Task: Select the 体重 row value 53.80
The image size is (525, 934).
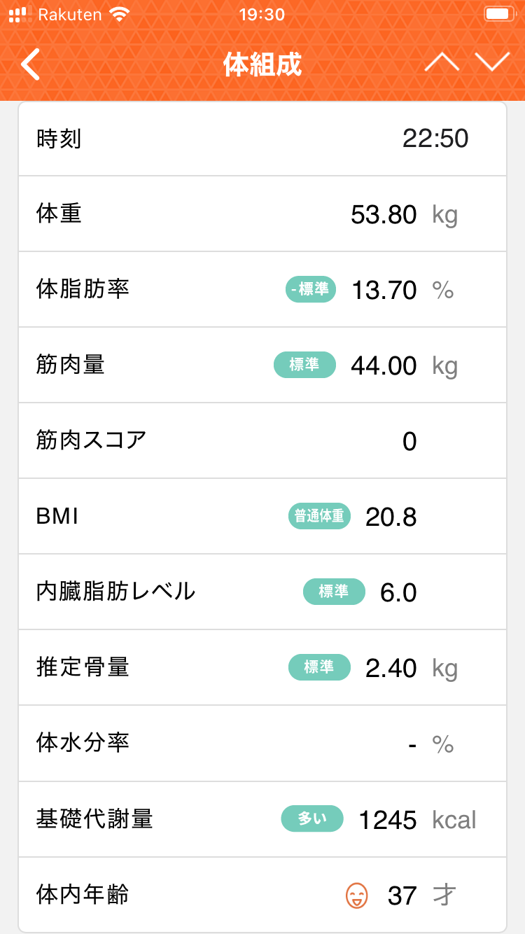Action: [x=384, y=214]
